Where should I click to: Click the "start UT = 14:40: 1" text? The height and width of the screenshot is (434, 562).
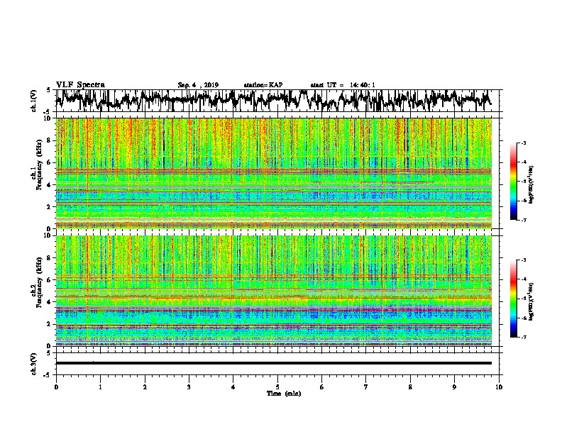pyautogui.click(x=343, y=85)
